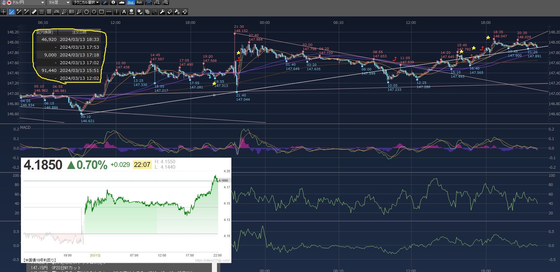This screenshot has height=272, width=560.
Task: Select the single trend line tool
Action: click(11, 12)
